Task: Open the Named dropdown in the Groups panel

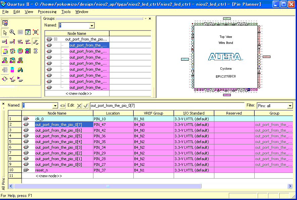Action: [92, 25]
